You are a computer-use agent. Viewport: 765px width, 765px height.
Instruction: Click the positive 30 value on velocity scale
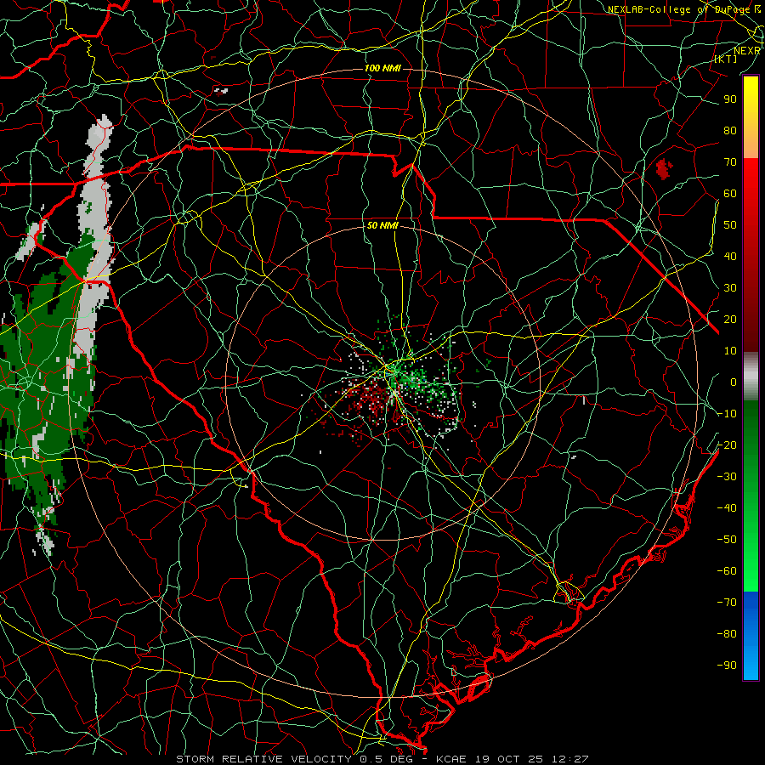pos(730,288)
